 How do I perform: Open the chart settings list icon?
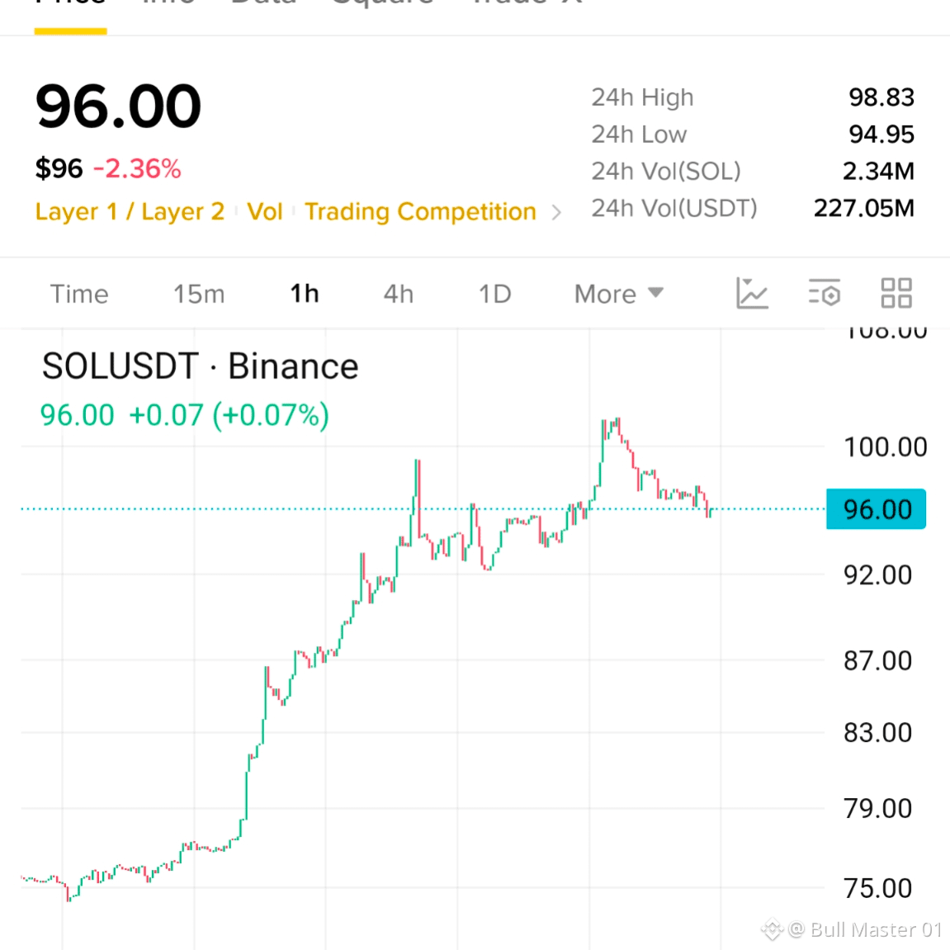point(824,293)
